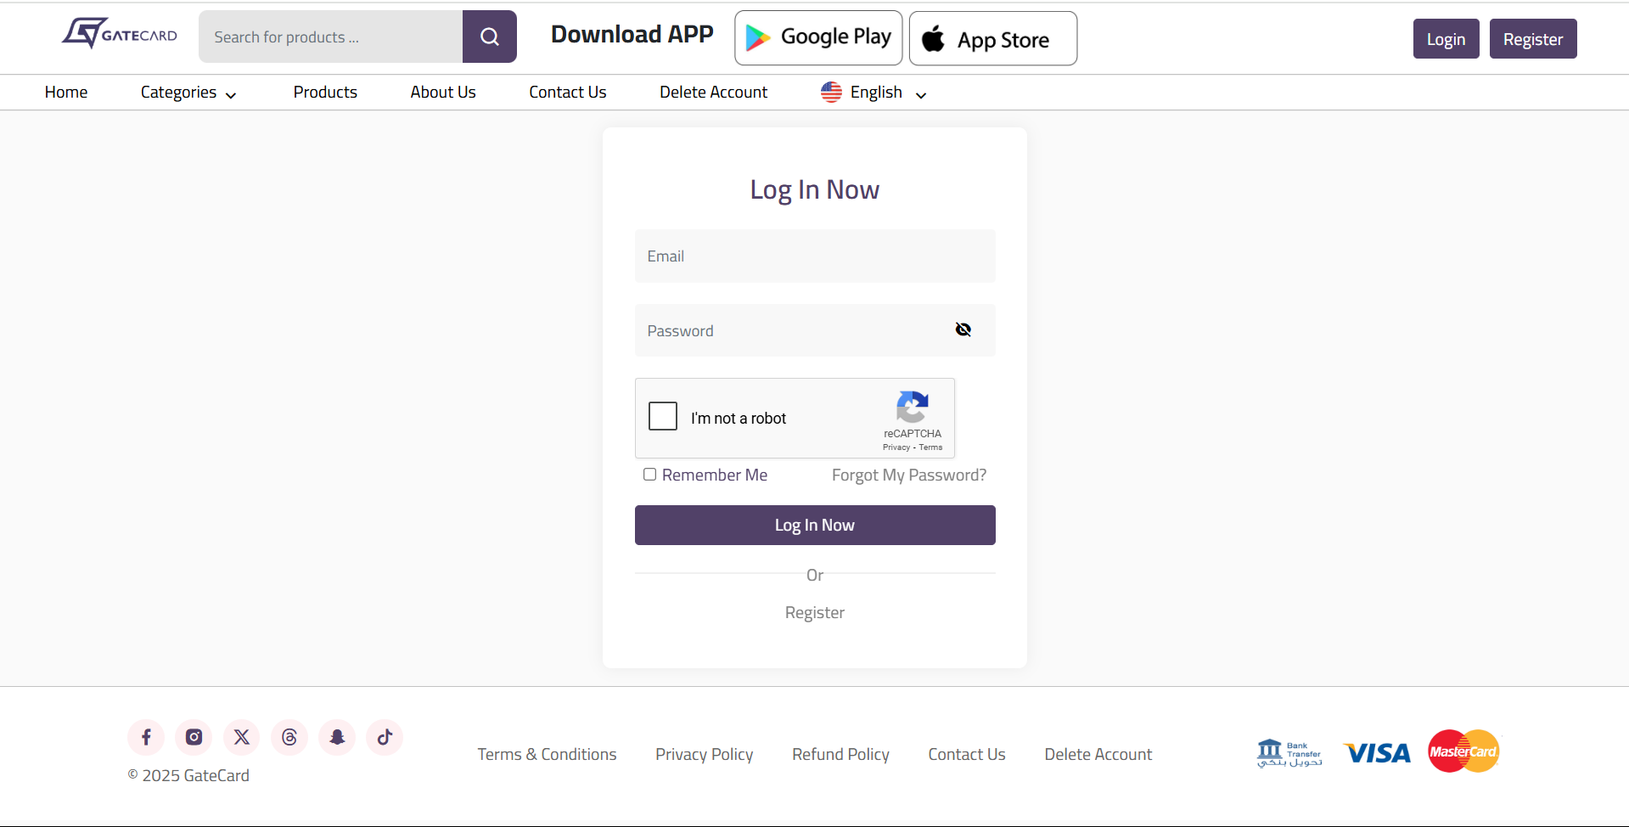Open the TikTok social icon

385,737
